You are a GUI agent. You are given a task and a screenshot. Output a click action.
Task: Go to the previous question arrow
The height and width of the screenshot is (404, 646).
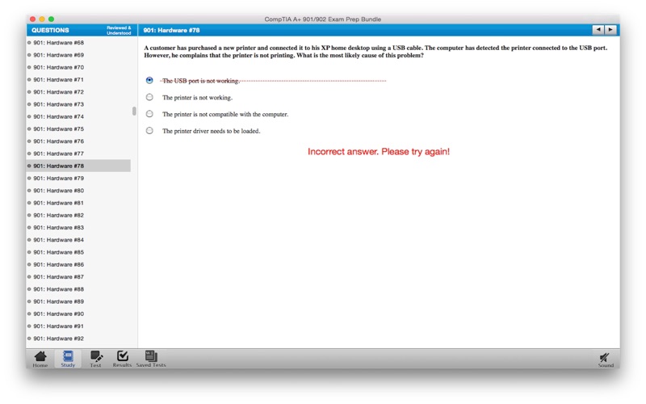click(x=598, y=30)
